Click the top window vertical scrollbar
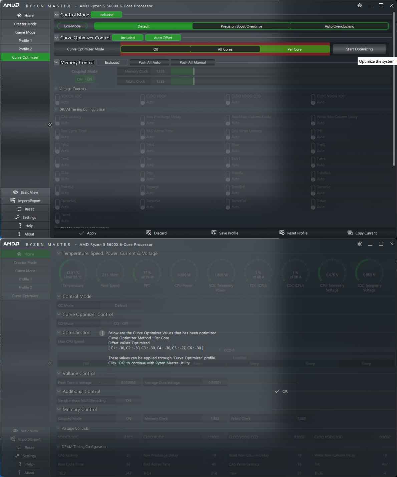397x477 pixels. pyautogui.click(x=394, y=88)
